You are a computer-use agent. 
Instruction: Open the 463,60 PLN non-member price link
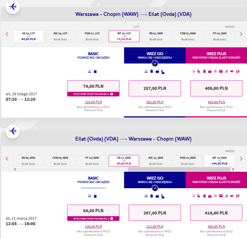point(216,227)
